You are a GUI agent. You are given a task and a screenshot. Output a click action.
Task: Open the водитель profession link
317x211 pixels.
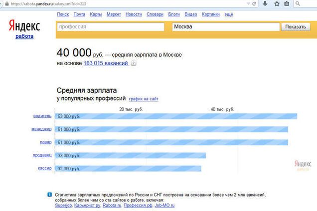coord(42,116)
